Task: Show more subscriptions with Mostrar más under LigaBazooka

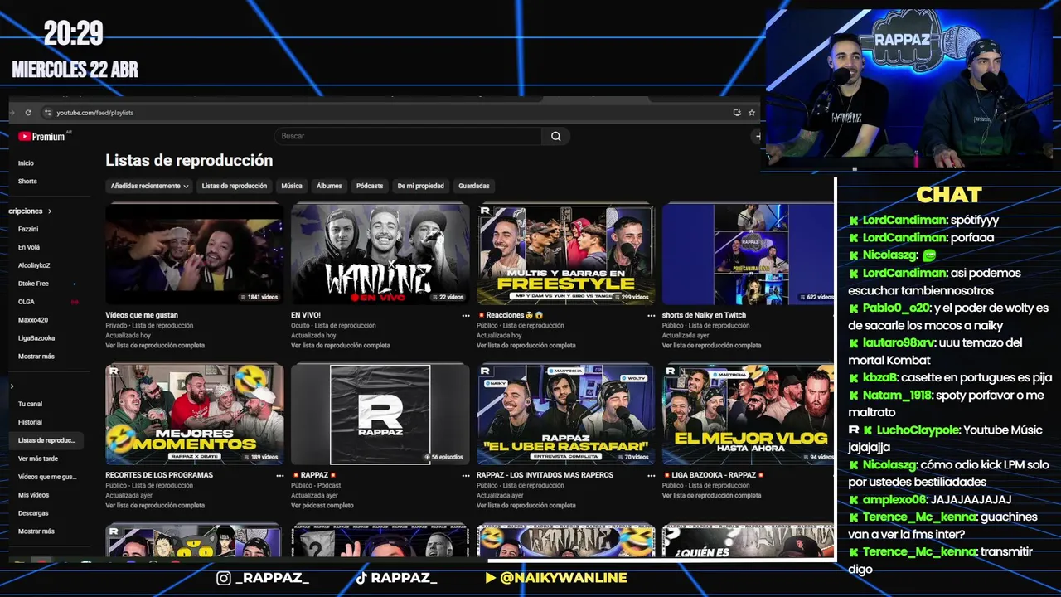Action: (x=36, y=357)
